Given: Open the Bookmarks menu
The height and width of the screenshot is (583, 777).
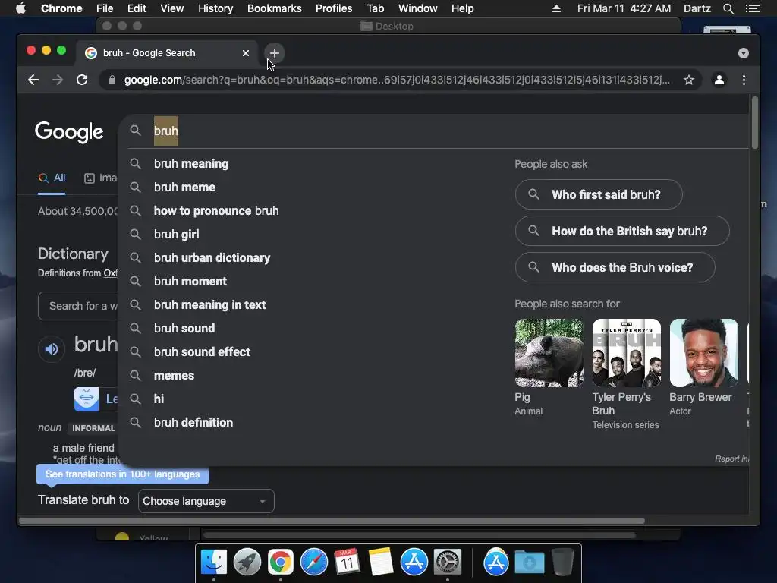Looking at the screenshot, I should 274,8.
